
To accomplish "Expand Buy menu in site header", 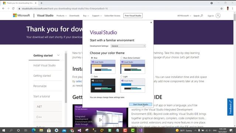I will (x=86, y=16).
